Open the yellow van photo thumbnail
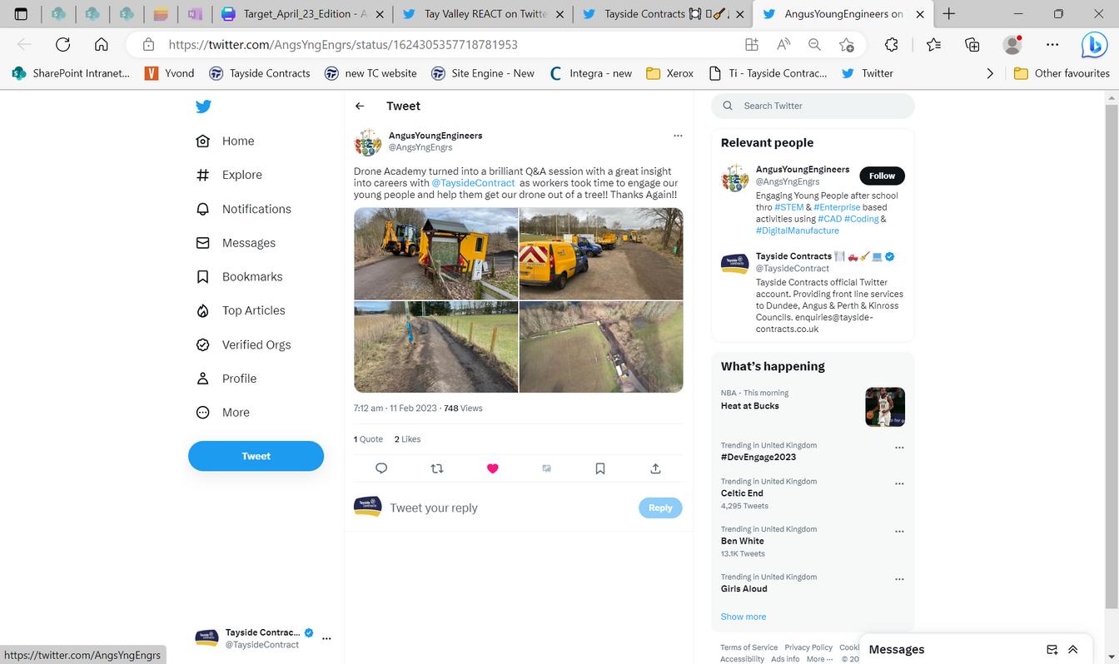1119x664 pixels. [601, 254]
